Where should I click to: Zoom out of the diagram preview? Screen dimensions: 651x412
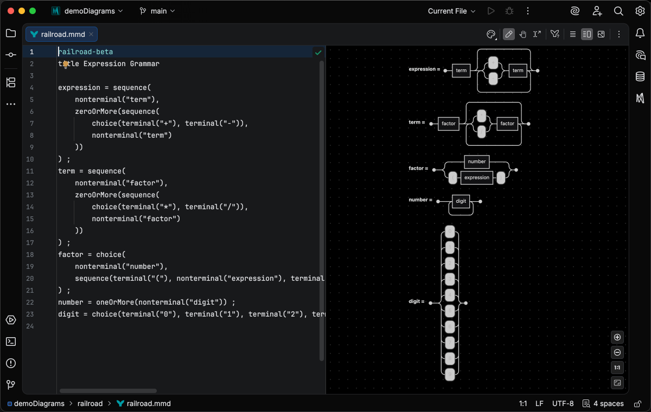pyautogui.click(x=617, y=352)
